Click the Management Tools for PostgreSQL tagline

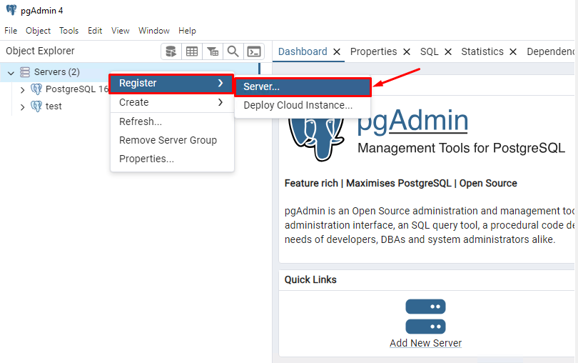(461, 148)
